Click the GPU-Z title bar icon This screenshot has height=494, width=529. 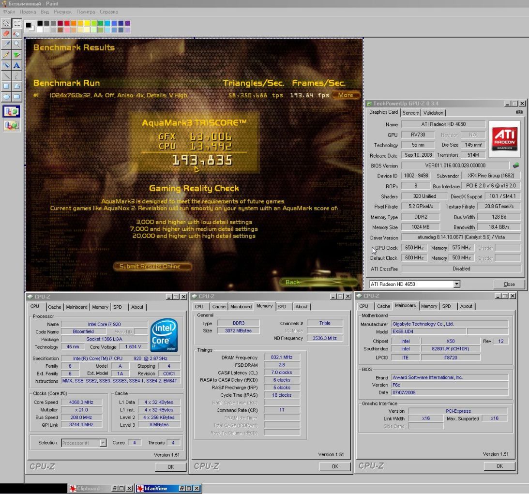point(369,103)
